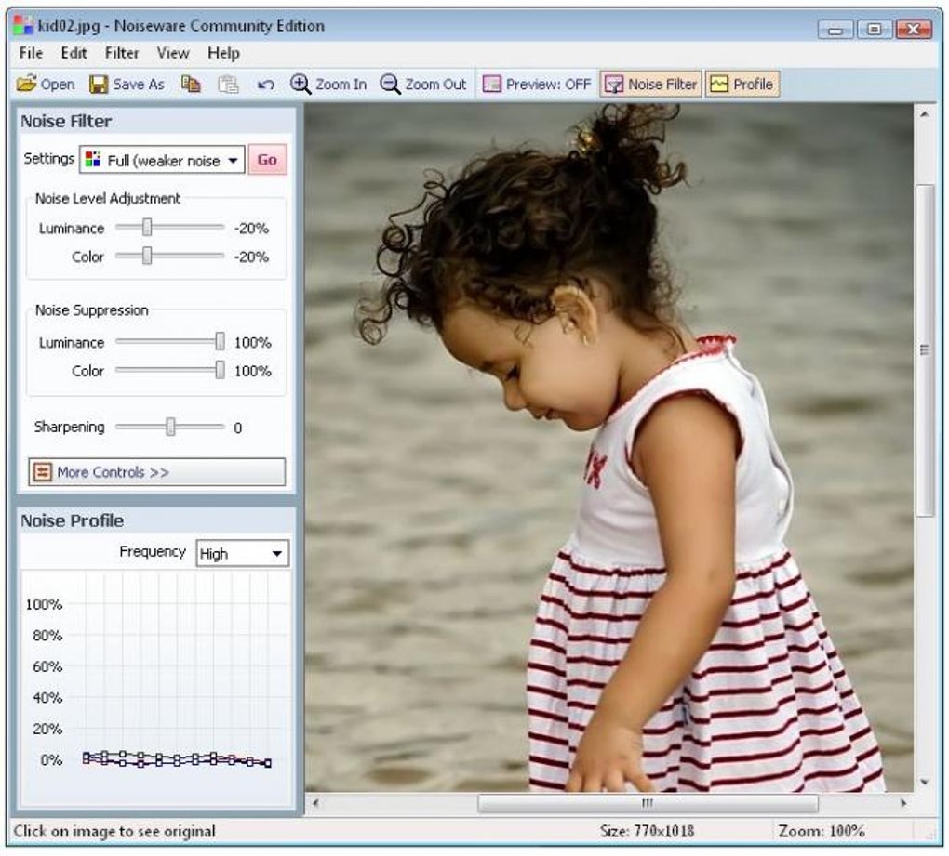Click the horizontal scrollbar left arrow
The height and width of the screenshot is (856, 949).
[314, 803]
